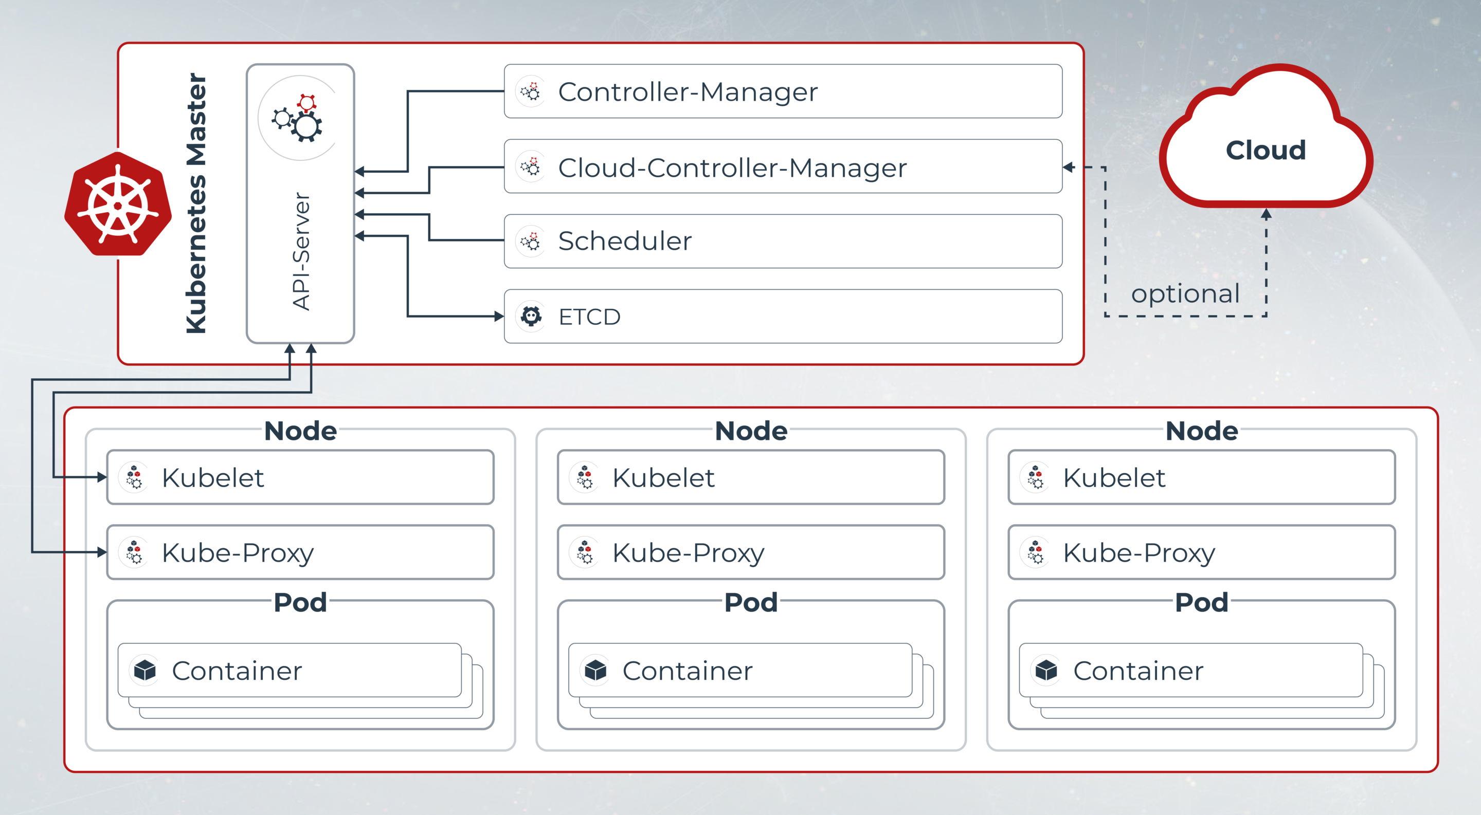Click the Kubernetes helm wheel logo

pos(118,204)
